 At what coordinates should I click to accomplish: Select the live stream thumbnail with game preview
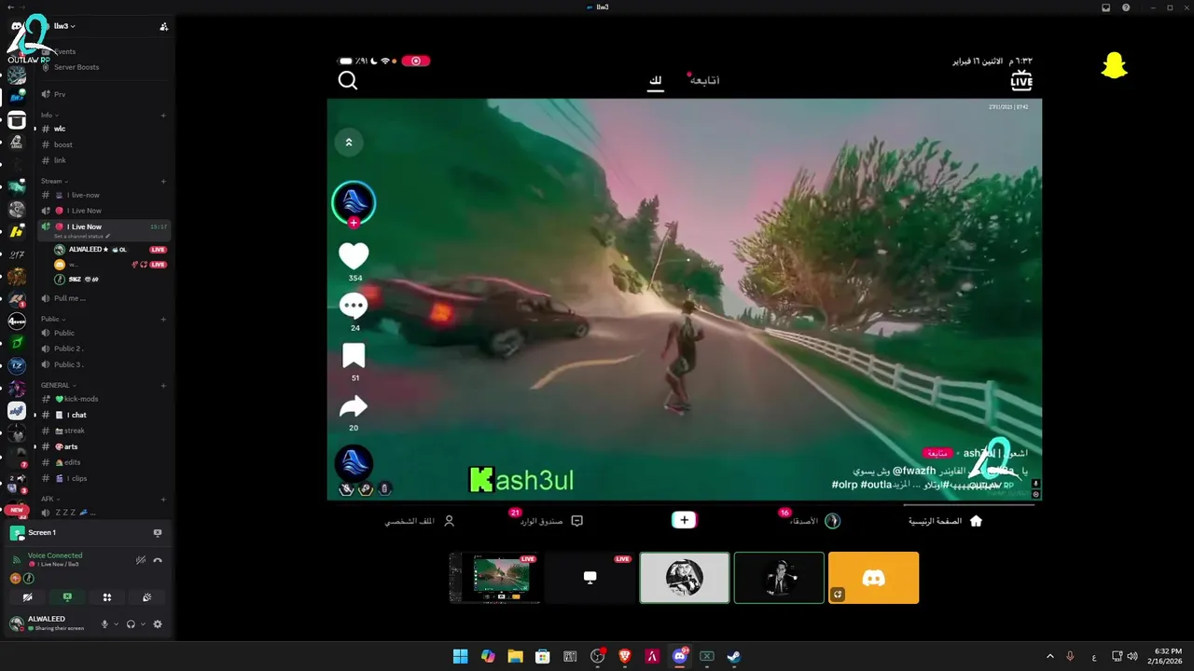point(495,577)
